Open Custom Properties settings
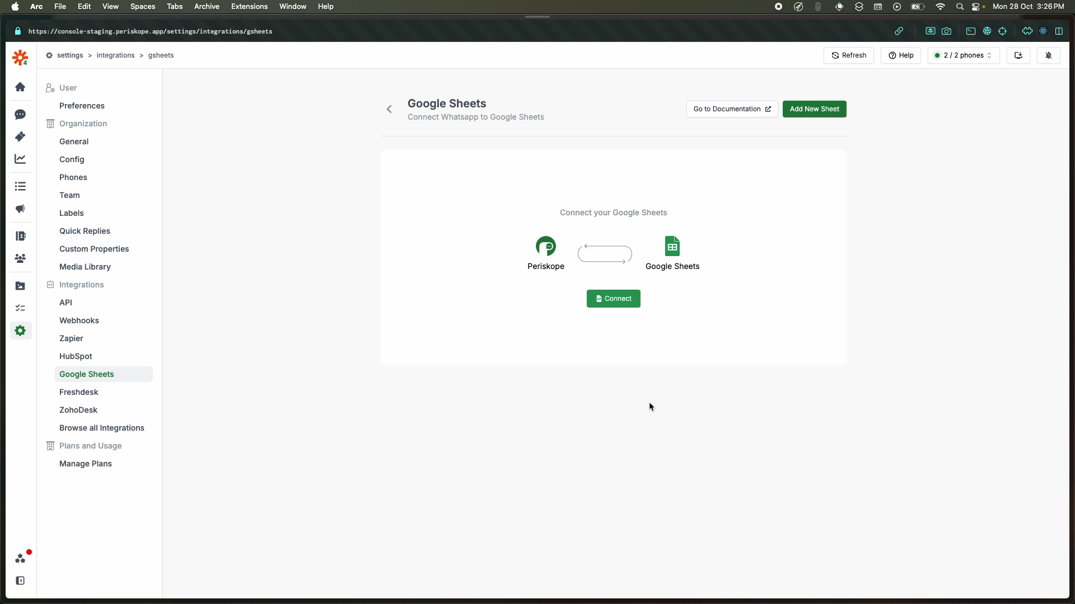Screen dimensions: 1075x604 tap(94, 249)
